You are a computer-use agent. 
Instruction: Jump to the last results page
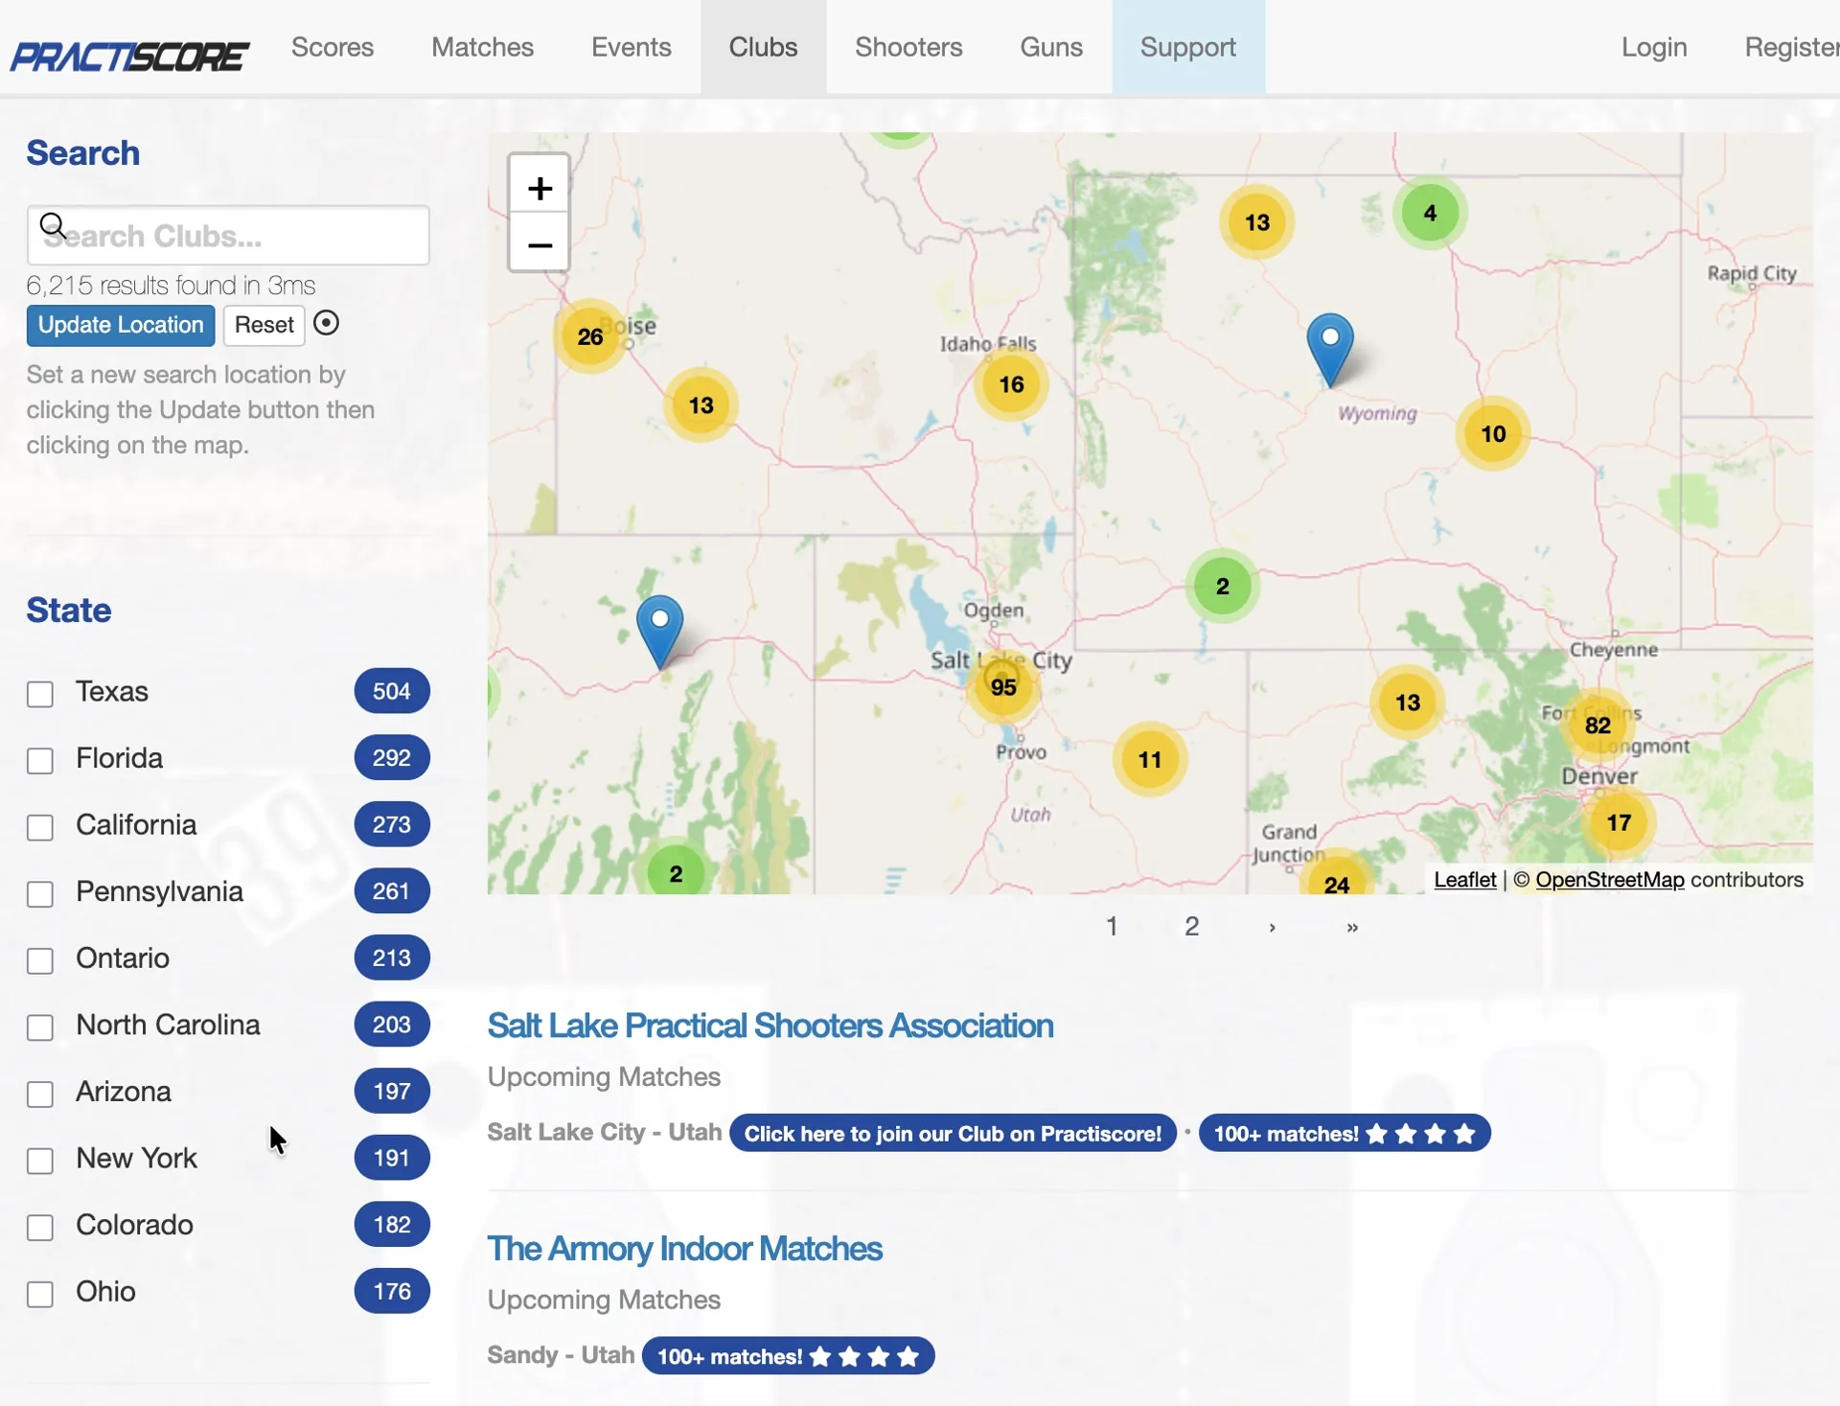point(1351,927)
